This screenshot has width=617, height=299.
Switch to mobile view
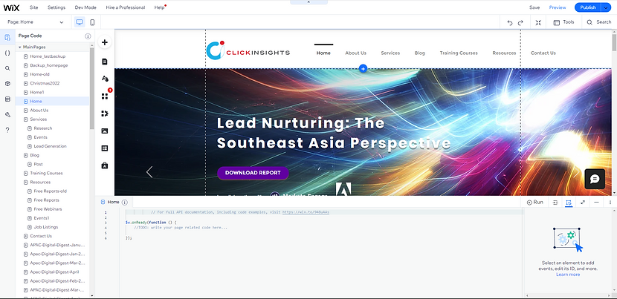point(92,22)
